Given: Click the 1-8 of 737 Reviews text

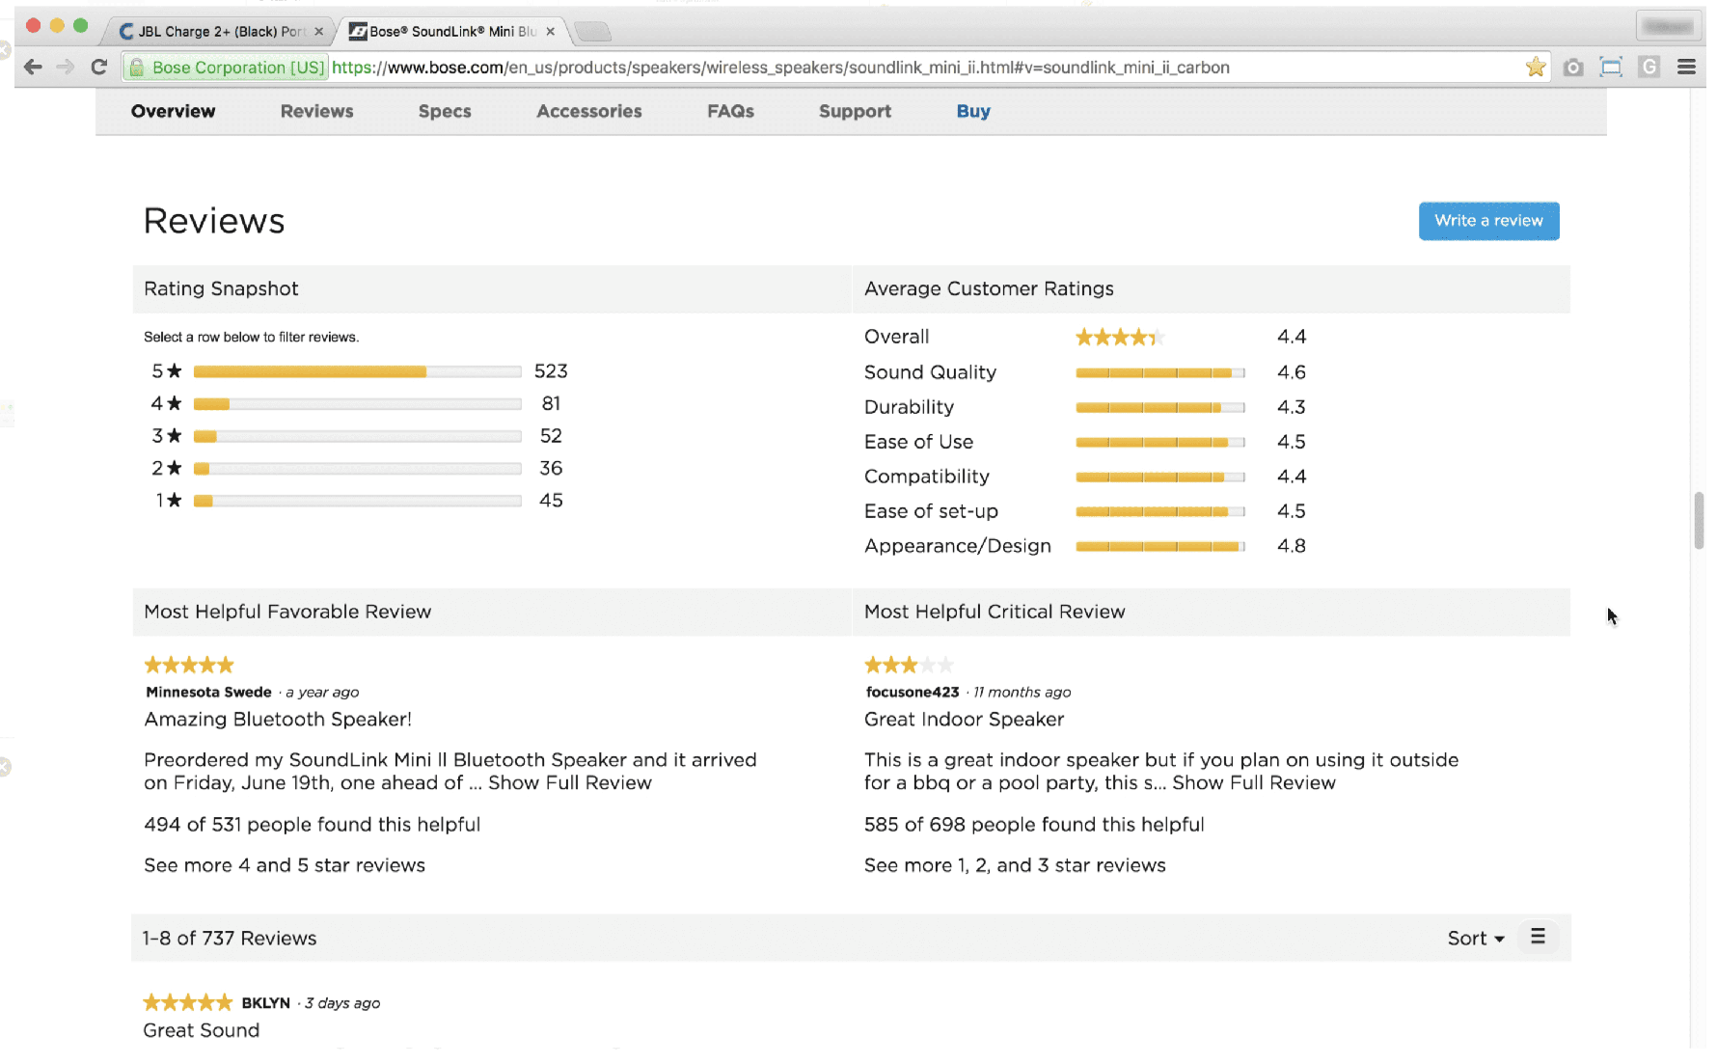Looking at the screenshot, I should [x=230, y=939].
